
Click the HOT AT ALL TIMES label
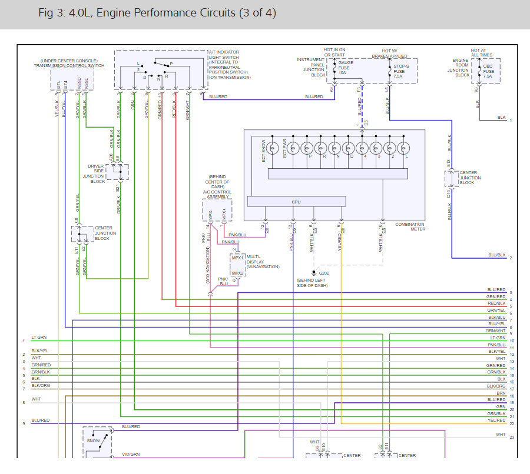click(x=482, y=52)
